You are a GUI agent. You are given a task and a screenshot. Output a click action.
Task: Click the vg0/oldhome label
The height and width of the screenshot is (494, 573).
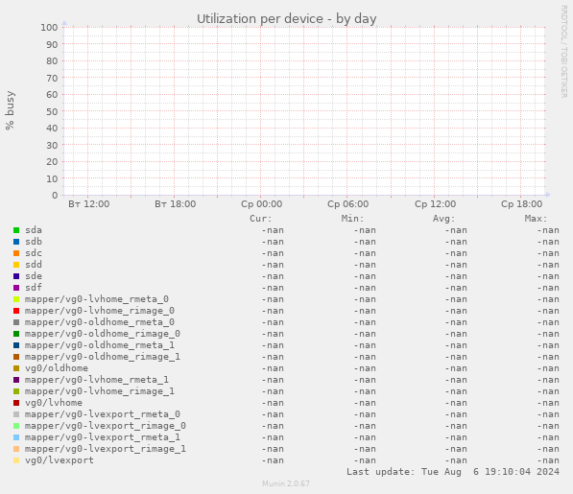tap(57, 368)
